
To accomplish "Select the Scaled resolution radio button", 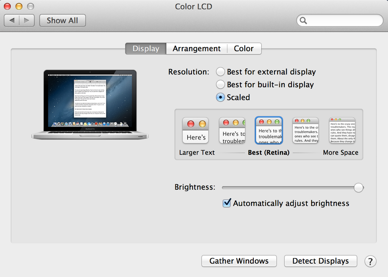I will pos(220,97).
